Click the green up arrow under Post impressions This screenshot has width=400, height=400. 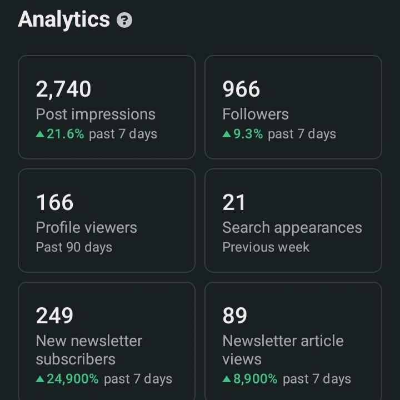(x=40, y=134)
